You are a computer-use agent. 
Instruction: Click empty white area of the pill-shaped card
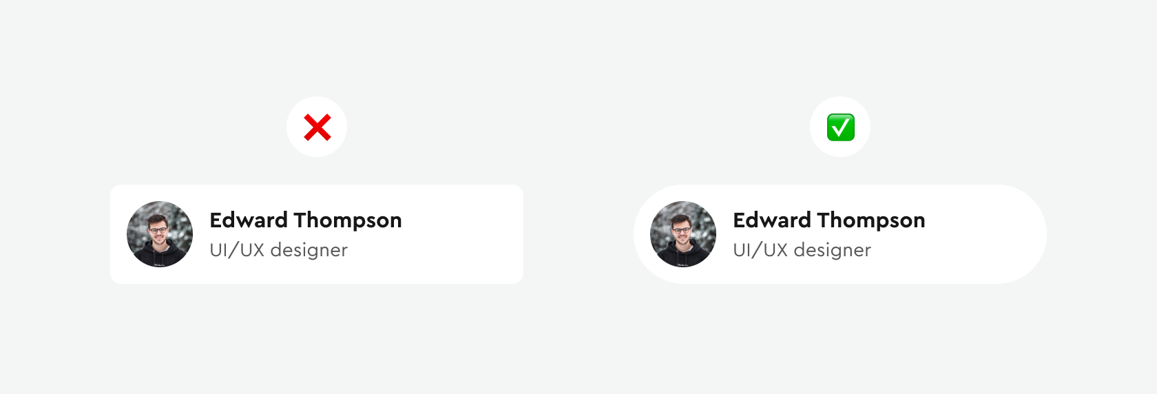pyautogui.click(x=978, y=234)
